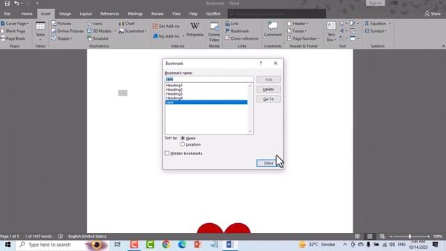Switch to the Mailings tab
Screen dimensions: 446x251
pos(135,14)
